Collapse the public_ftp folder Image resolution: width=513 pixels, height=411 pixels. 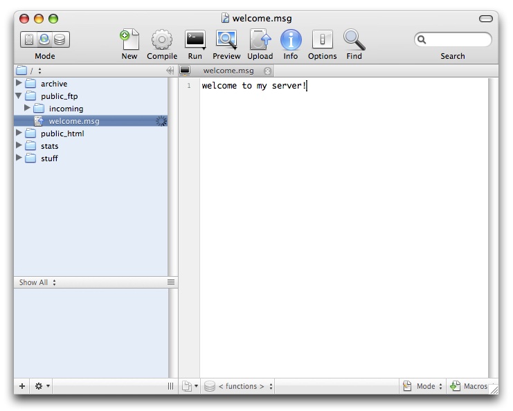pos(19,95)
